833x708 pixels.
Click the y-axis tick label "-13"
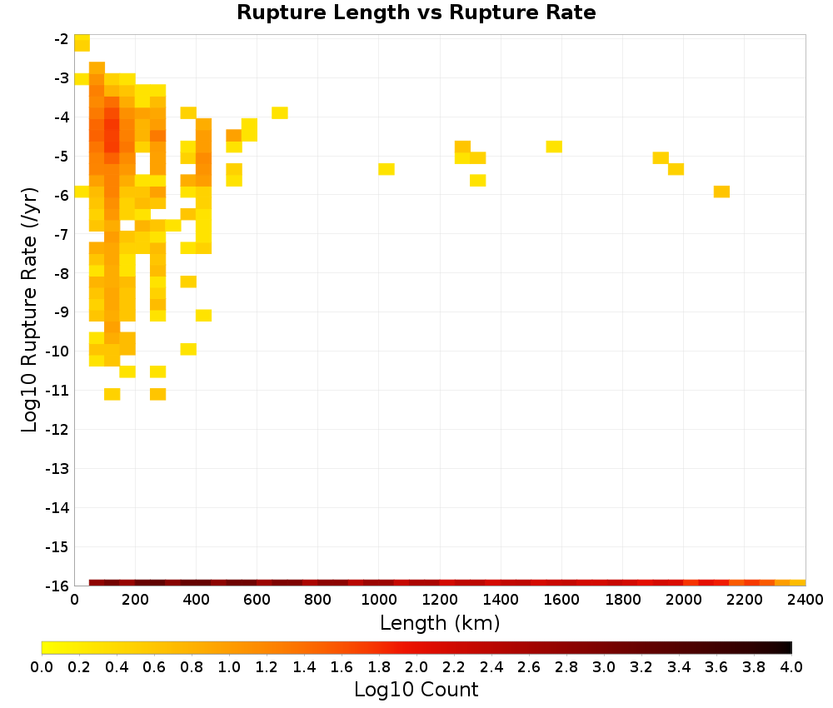click(57, 468)
